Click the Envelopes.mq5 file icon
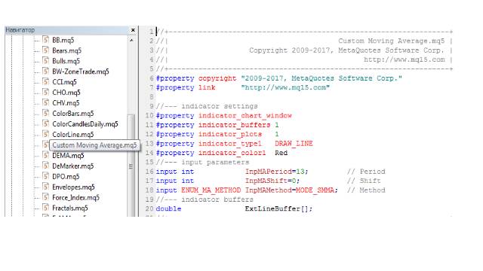Image resolution: width=483 pixels, height=271 pixels. (x=45, y=187)
